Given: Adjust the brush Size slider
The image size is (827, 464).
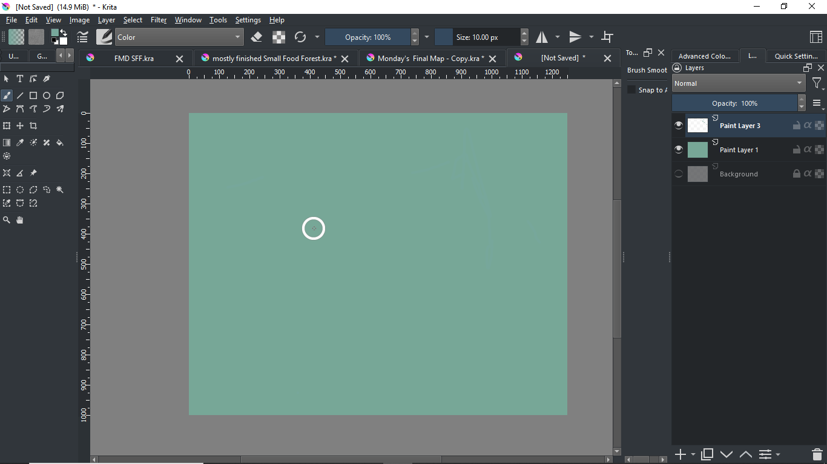Looking at the screenshot, I should [x=477, y=37].
